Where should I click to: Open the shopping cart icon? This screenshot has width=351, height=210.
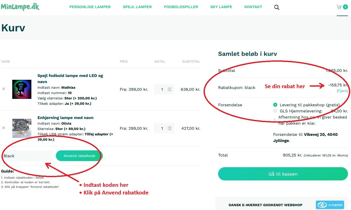[339, 7]
